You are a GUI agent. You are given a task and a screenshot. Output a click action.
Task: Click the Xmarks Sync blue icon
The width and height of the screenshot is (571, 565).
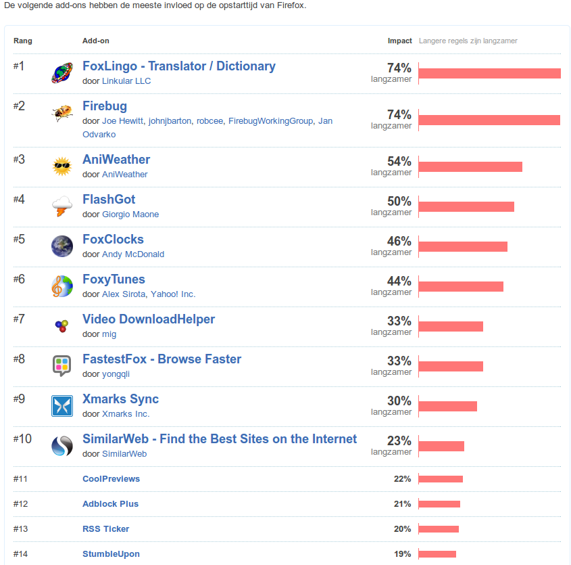point(62,406)
